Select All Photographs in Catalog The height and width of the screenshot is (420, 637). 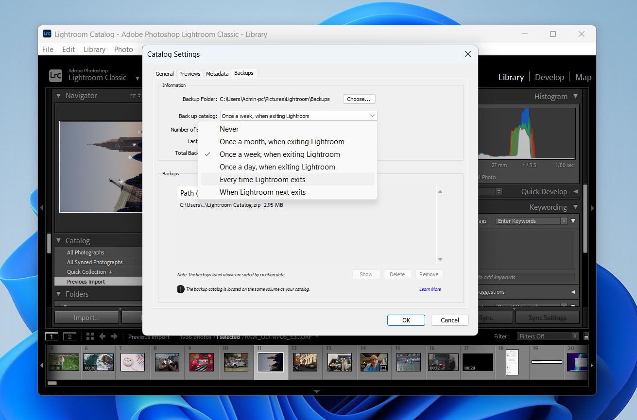coord(86,252)
